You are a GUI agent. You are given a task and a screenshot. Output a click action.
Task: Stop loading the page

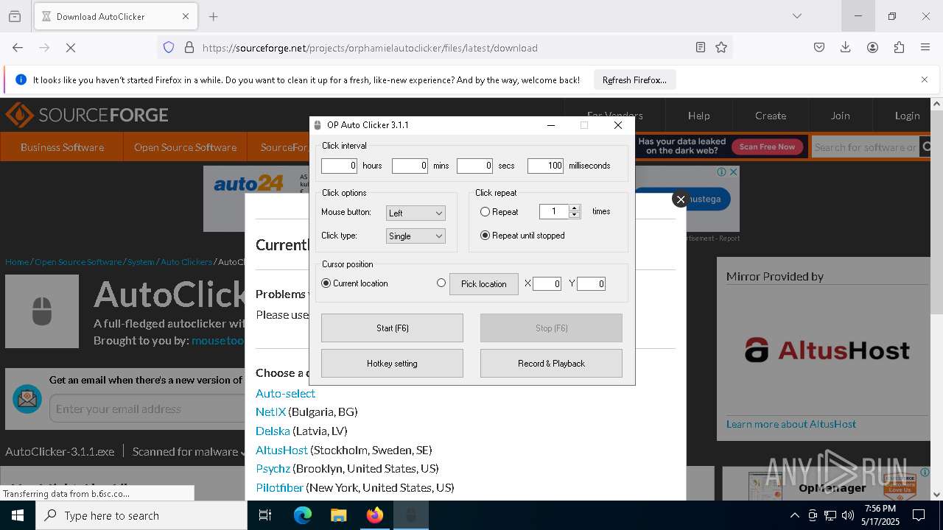71,47
